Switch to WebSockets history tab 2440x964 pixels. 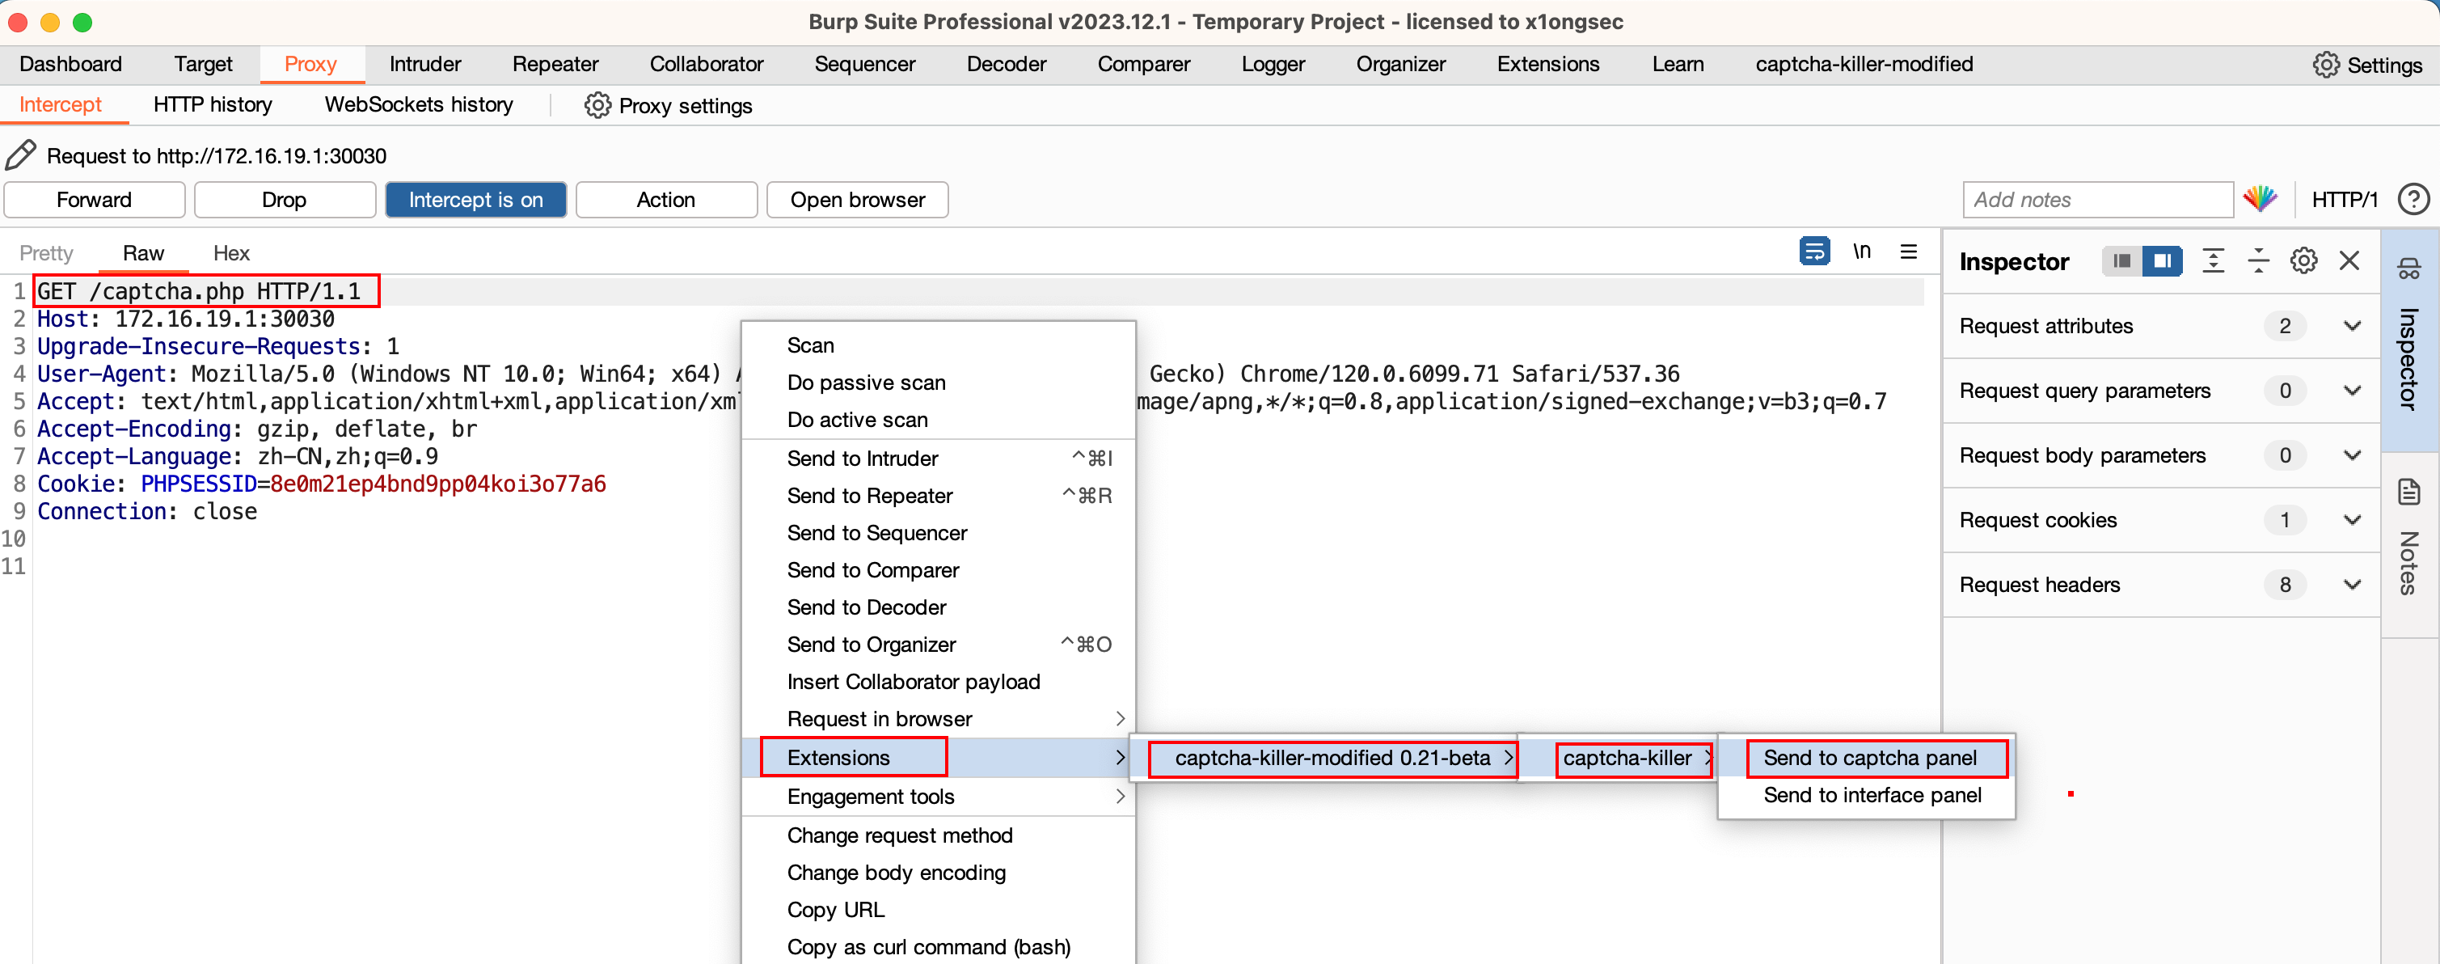[x=417, y=104]
